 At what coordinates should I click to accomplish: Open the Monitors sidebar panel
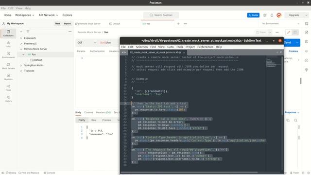8,77
